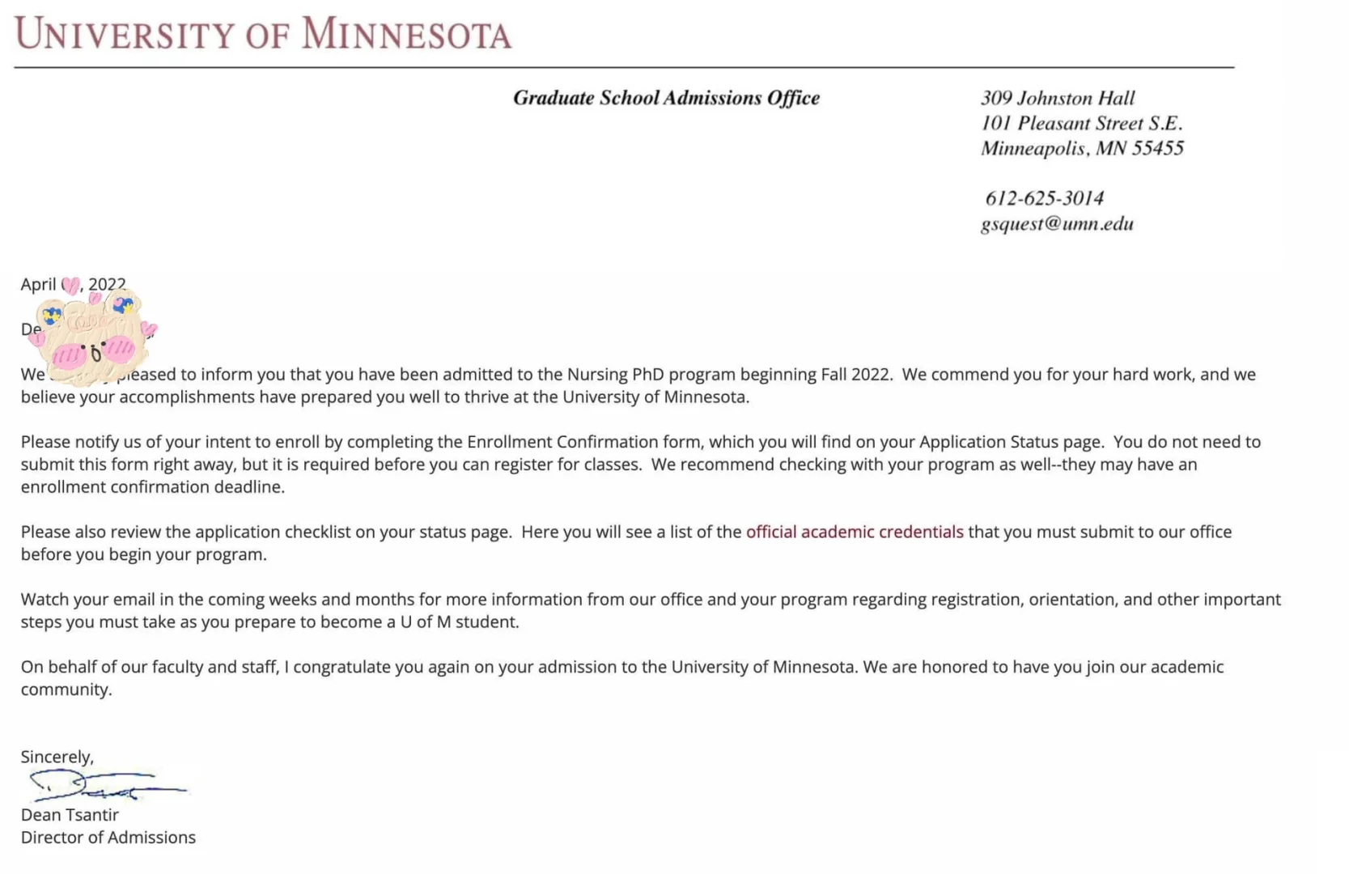Click the name Dean Tsantir
The height and width of the screenshot is (874, 1349).
click(70, 815)
